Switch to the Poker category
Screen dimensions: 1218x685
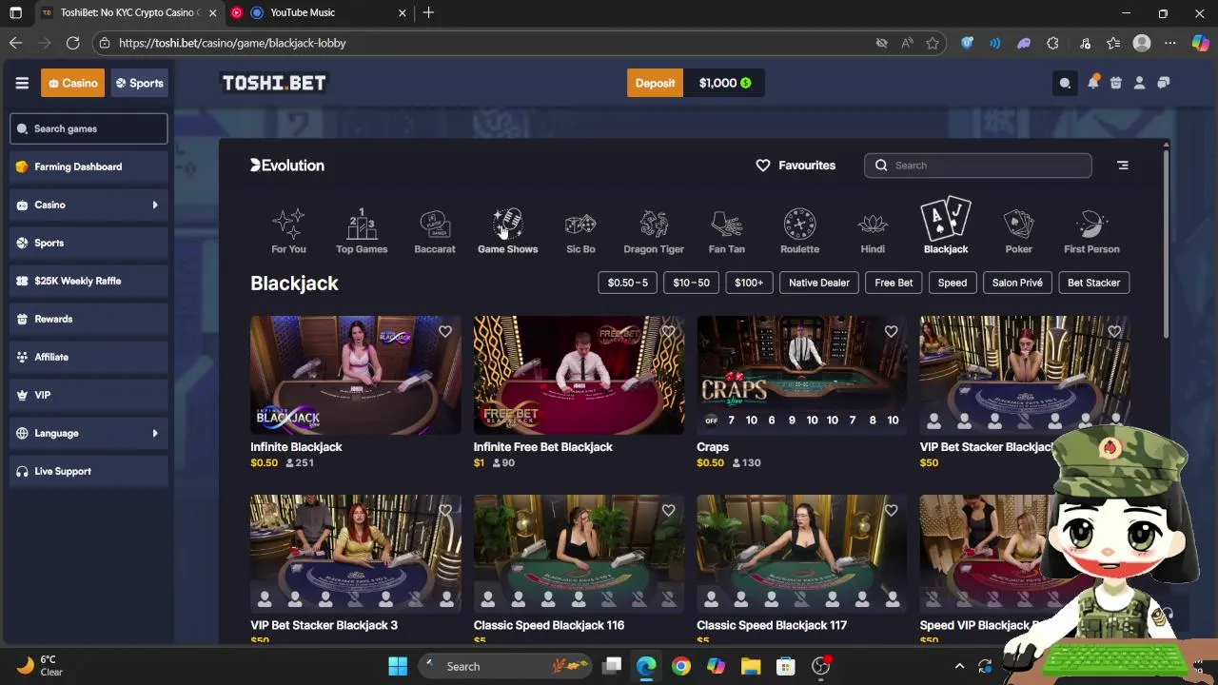[1018, 231]
